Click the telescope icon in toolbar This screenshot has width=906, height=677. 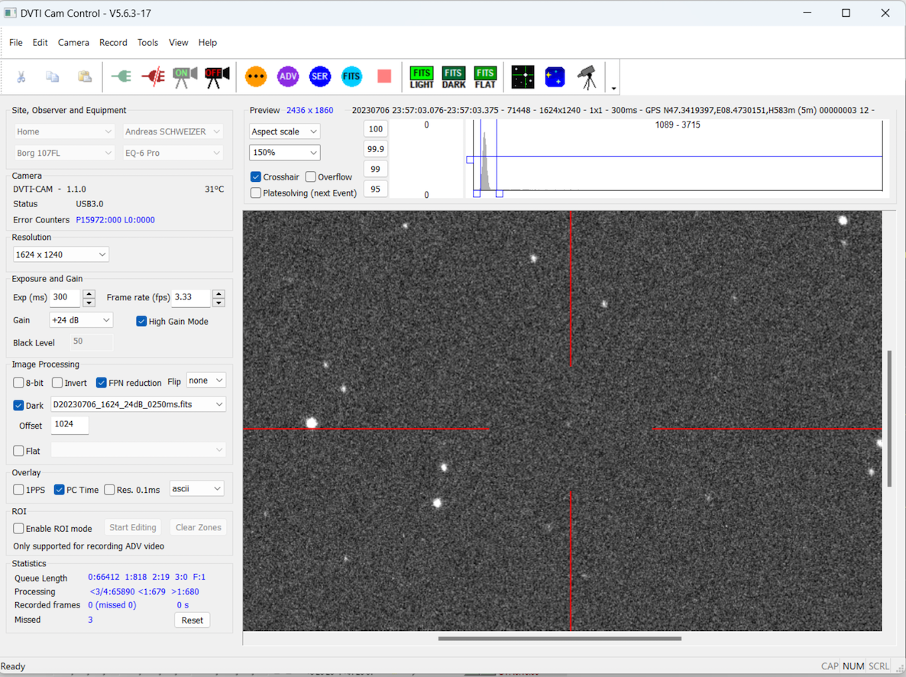587,76
